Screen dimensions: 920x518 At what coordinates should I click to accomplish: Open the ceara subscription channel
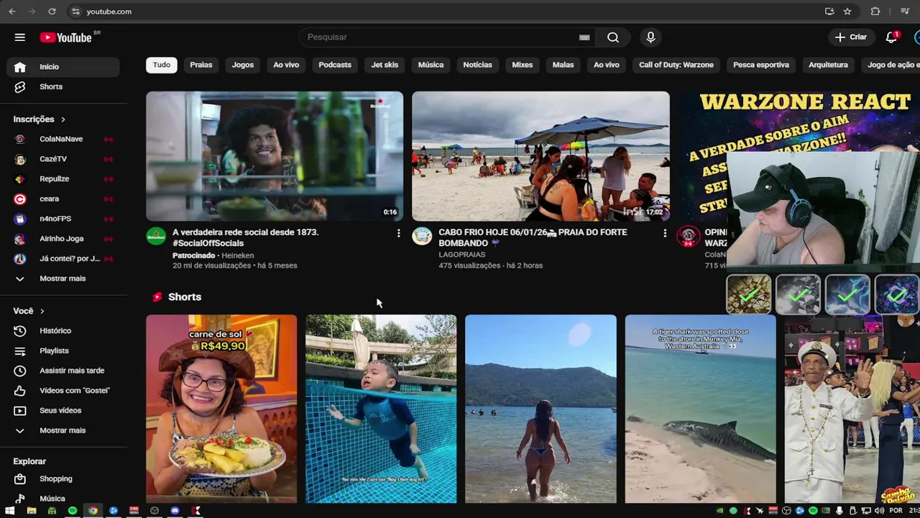(64, 199)
